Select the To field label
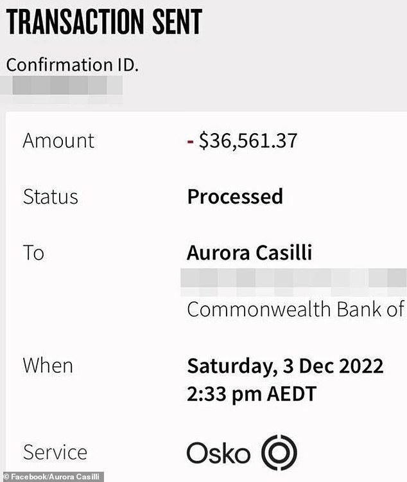The image size is (407, 482). 33,253
